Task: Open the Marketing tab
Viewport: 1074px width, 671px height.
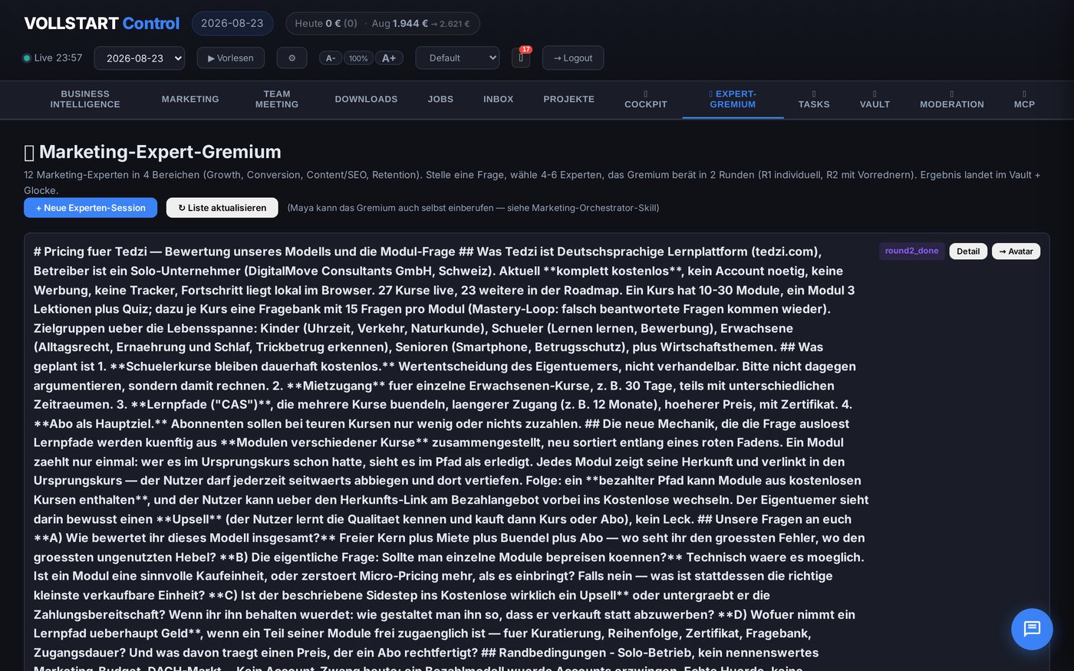Action: pos(190,100)
